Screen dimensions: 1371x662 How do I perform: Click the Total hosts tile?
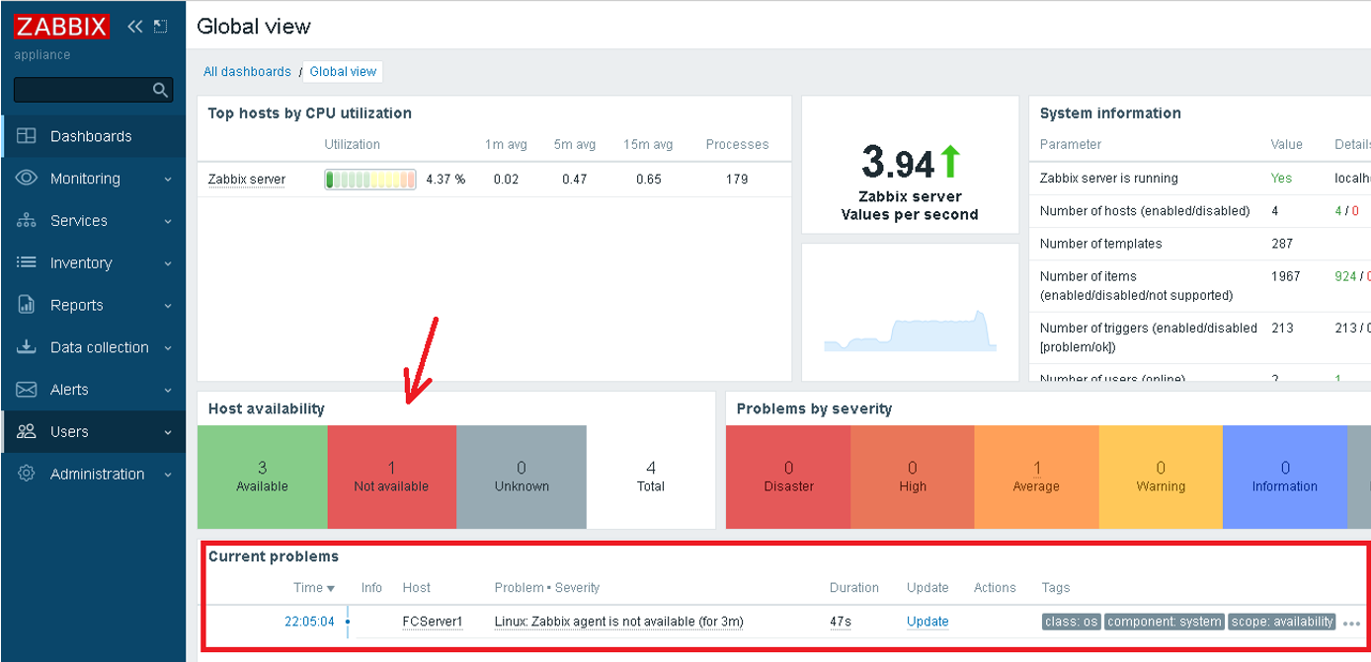coord(651,477)
